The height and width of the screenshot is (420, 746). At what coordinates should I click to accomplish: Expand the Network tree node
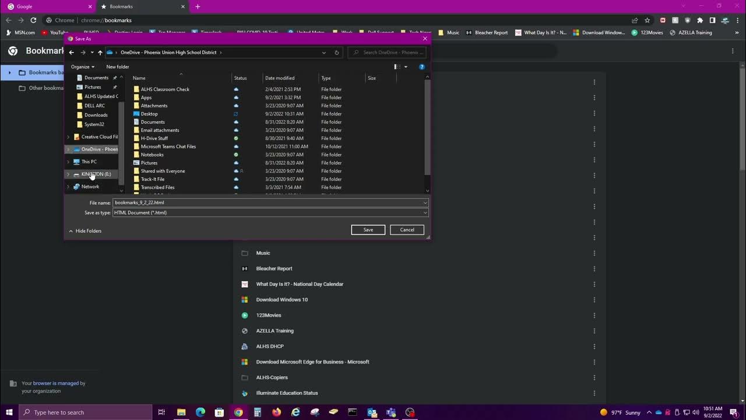tap(68, 187)
